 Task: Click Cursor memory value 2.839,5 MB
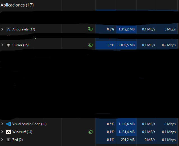pyautogui.click(x=126, y=45)
